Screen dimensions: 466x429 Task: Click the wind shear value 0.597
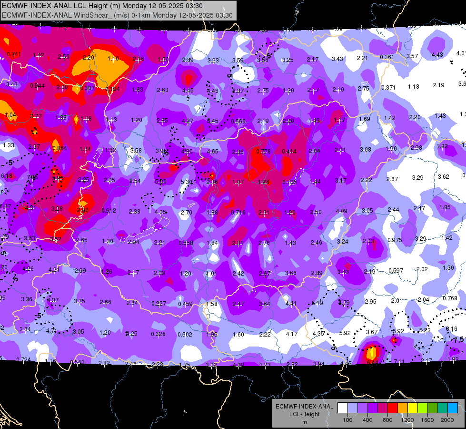pyautogui.click(x=396, y=271)
